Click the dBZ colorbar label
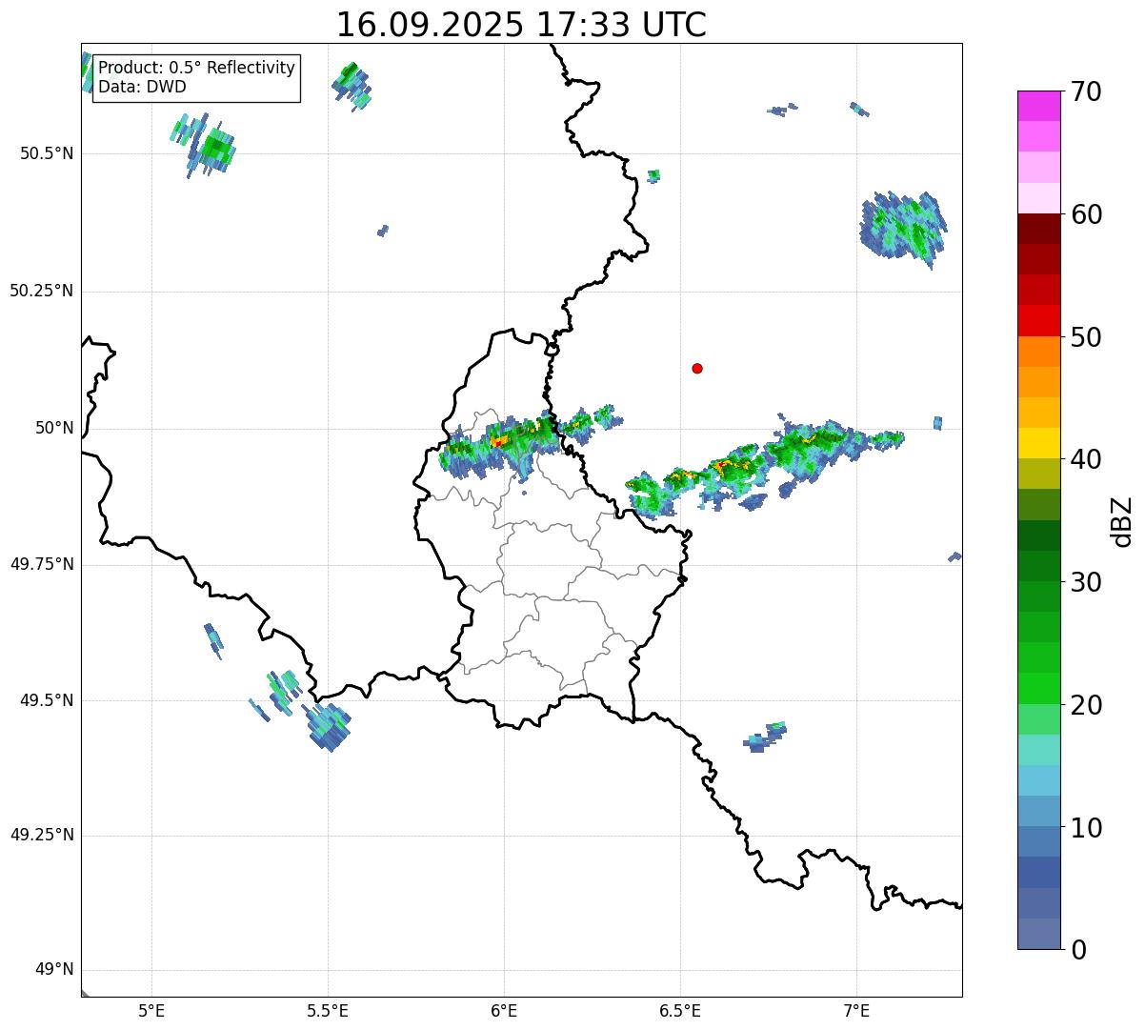Viewport: 1145px width, 1030px height. point(1122,520)
